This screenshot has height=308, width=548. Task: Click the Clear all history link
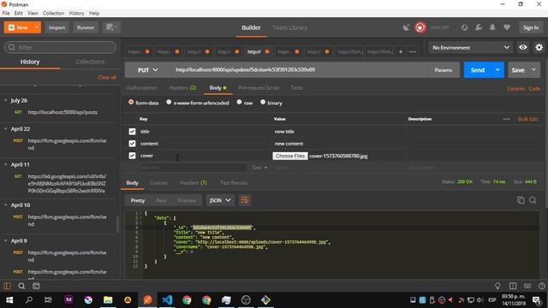pos(107,77)
